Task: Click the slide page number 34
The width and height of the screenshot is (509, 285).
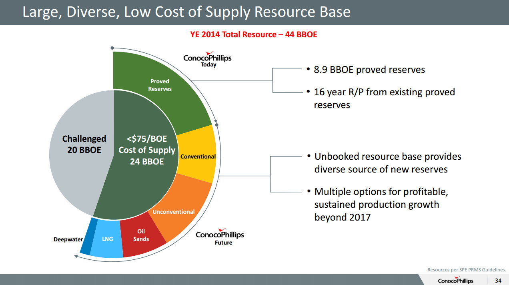Action: click(x=498, y=280)
